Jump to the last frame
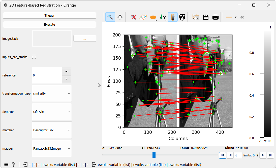This screenshot has width=276, height=168. coord(270,155)
